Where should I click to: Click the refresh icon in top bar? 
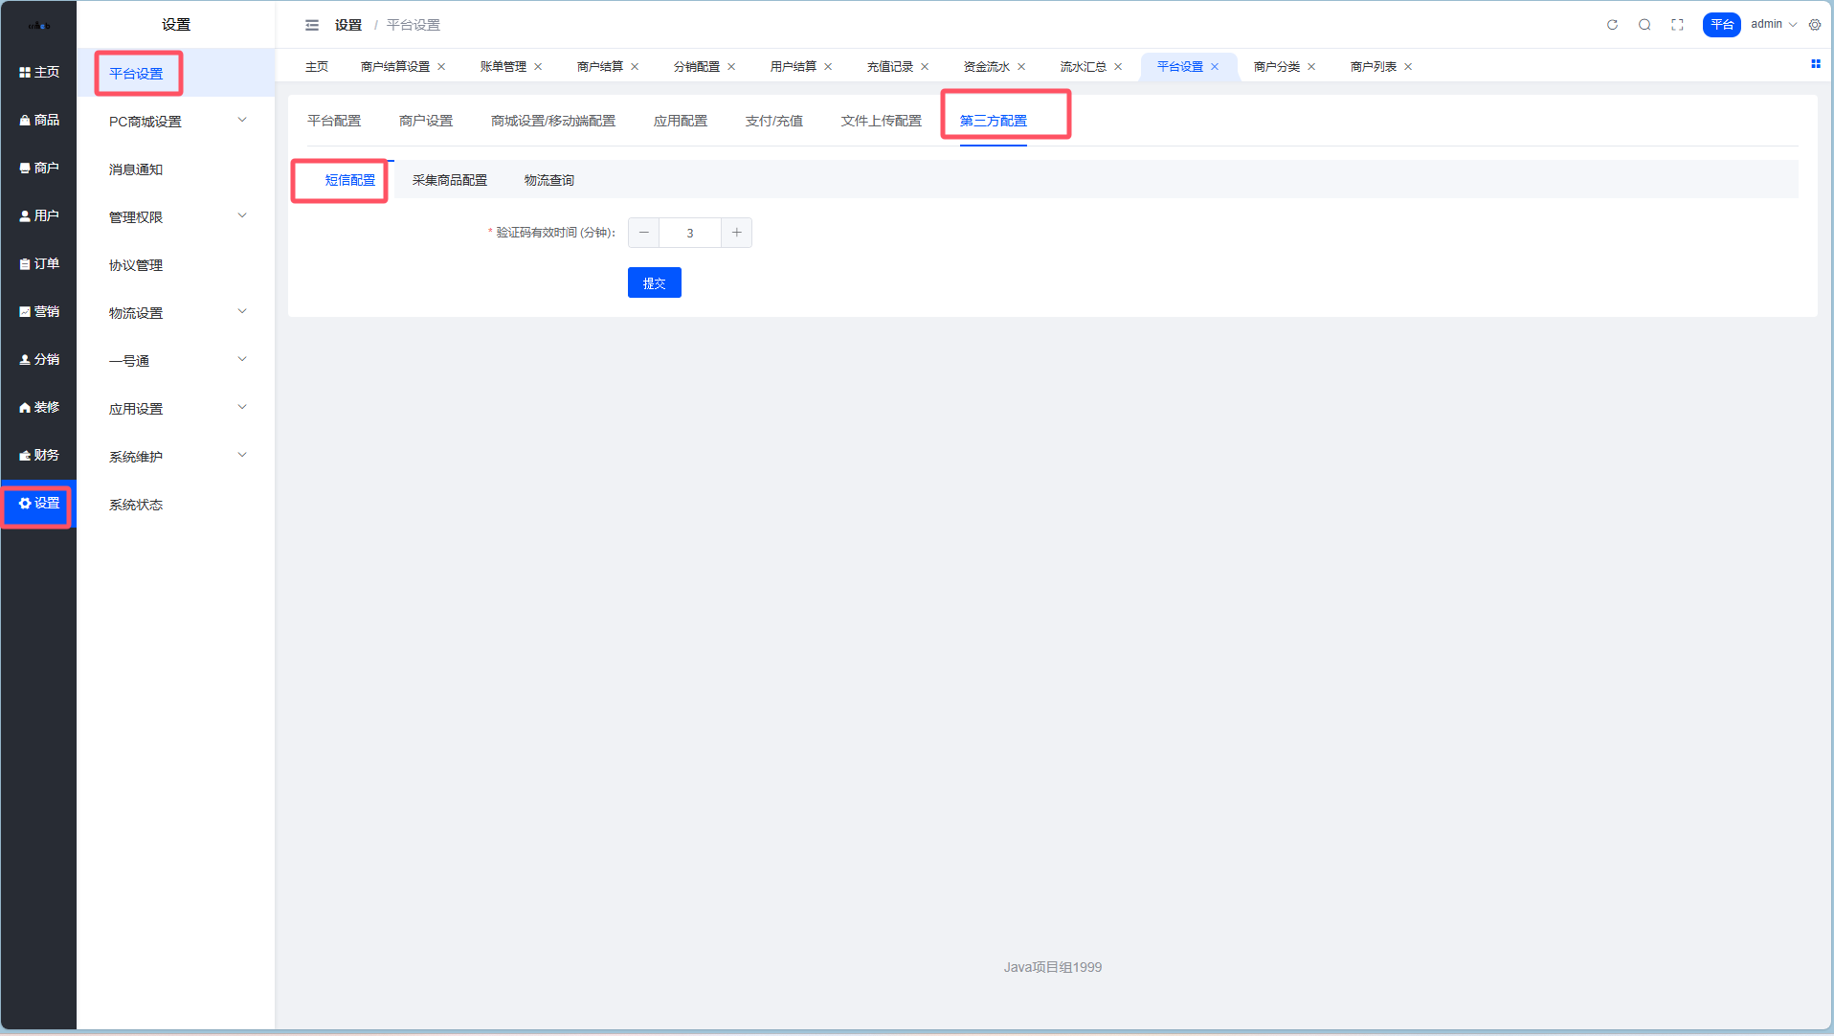coord(1612,25)
